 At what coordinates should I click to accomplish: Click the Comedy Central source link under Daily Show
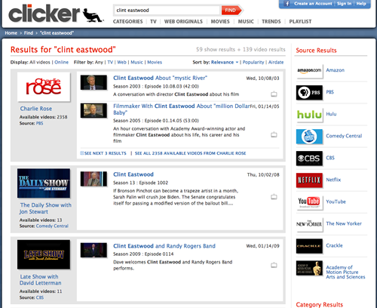52,226
